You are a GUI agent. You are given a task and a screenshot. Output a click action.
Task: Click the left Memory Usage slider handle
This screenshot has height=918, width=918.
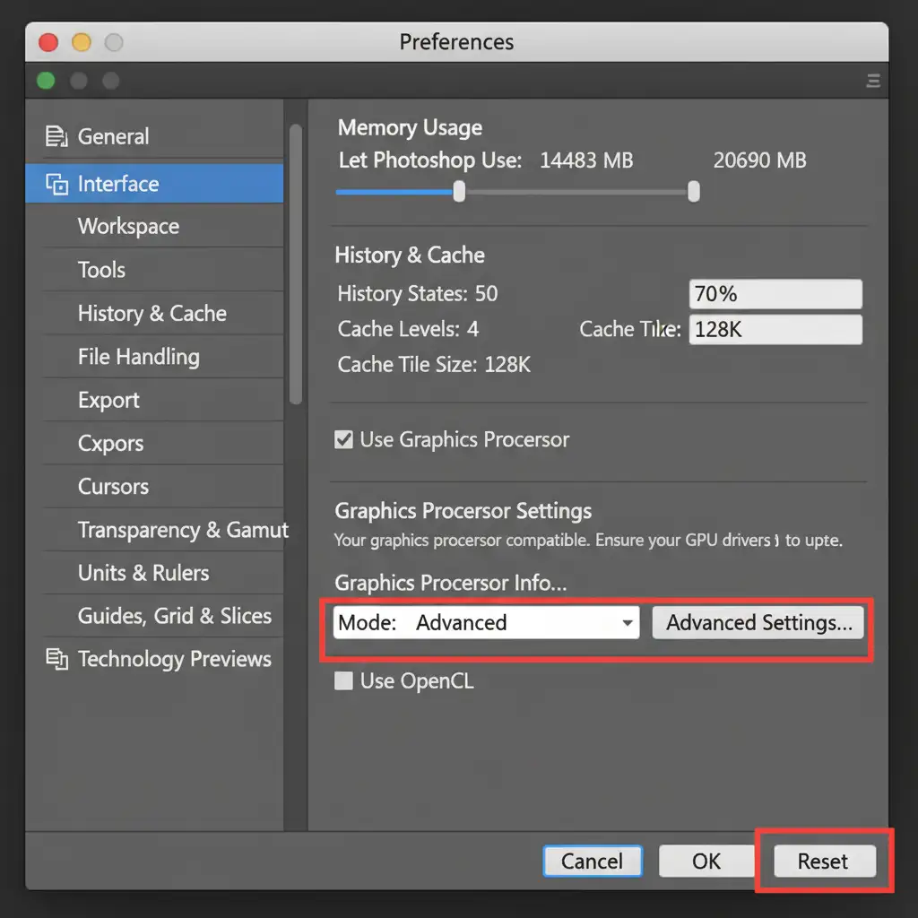[459, 192]
